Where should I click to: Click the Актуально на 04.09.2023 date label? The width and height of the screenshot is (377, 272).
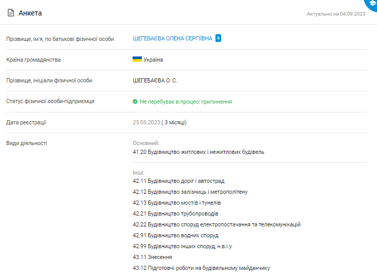[x=336, y=14]
